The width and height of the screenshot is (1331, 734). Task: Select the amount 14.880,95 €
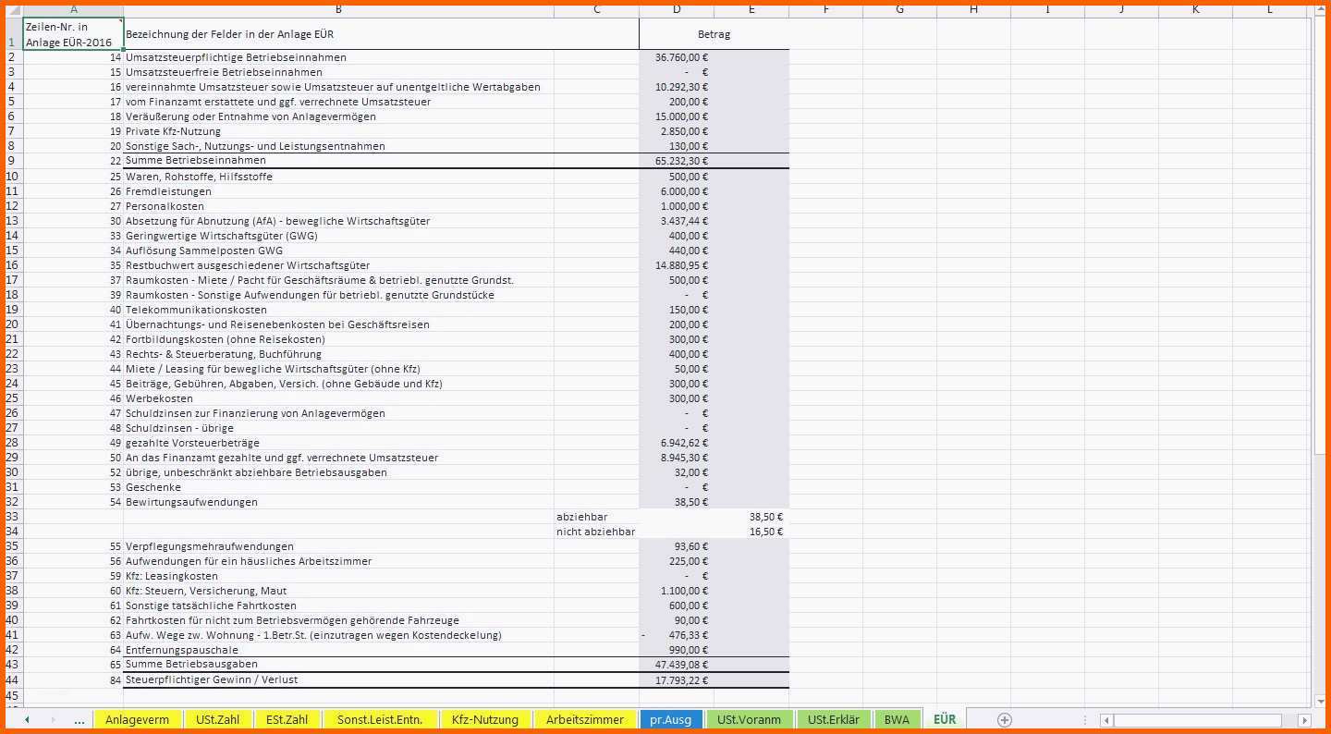pos(677,265)
